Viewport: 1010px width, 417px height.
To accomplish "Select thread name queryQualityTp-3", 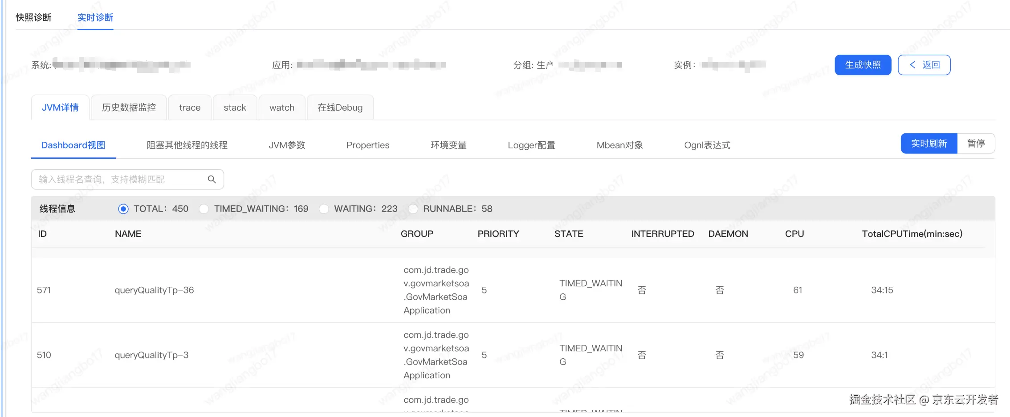I will (x=151, y=355).
